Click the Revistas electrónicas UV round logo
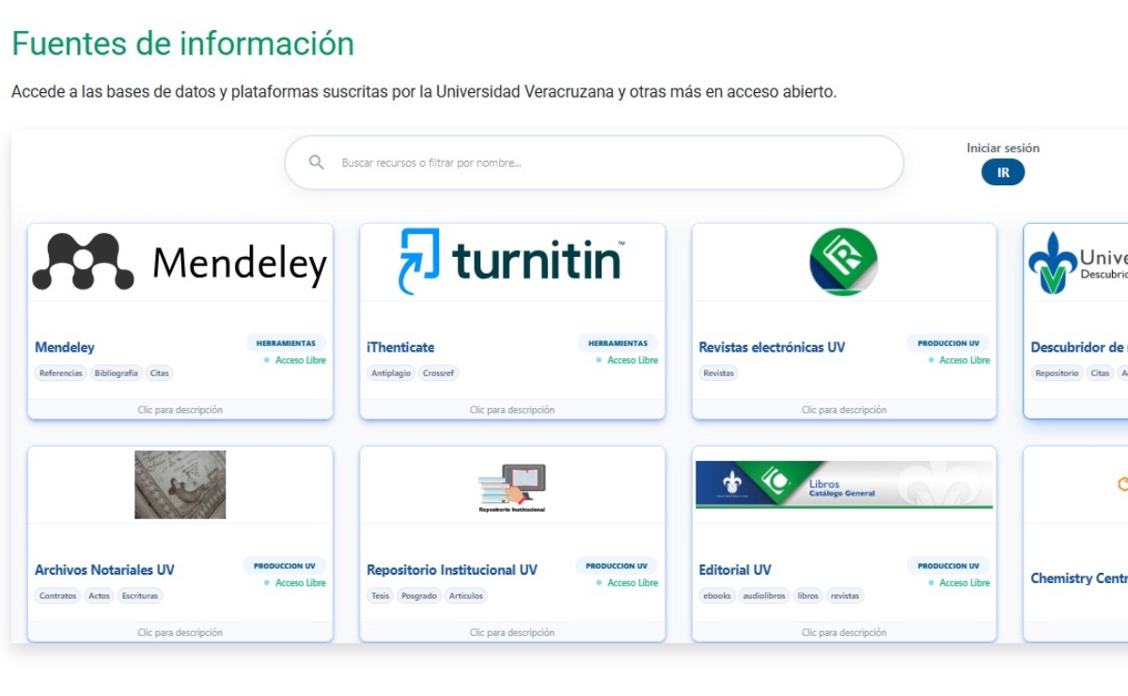The width and height of the screenshot is (1128, 696). [x=843, y=262]
